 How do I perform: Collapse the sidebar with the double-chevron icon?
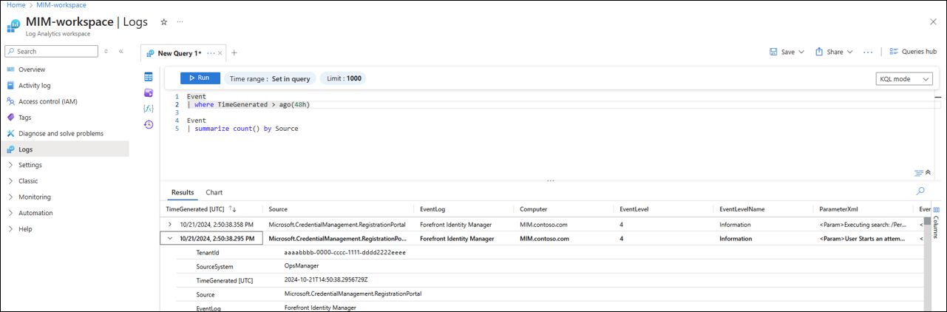tap(121, 52)
